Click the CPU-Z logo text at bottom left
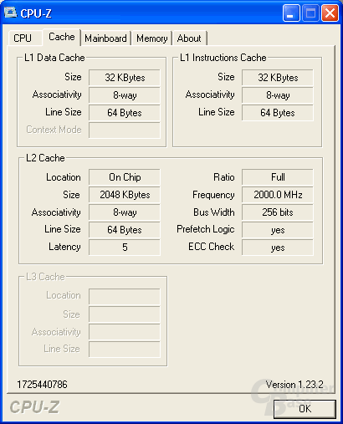Viewport: 343px width, 424px height. pyautogui.click(x=34, y=407)
